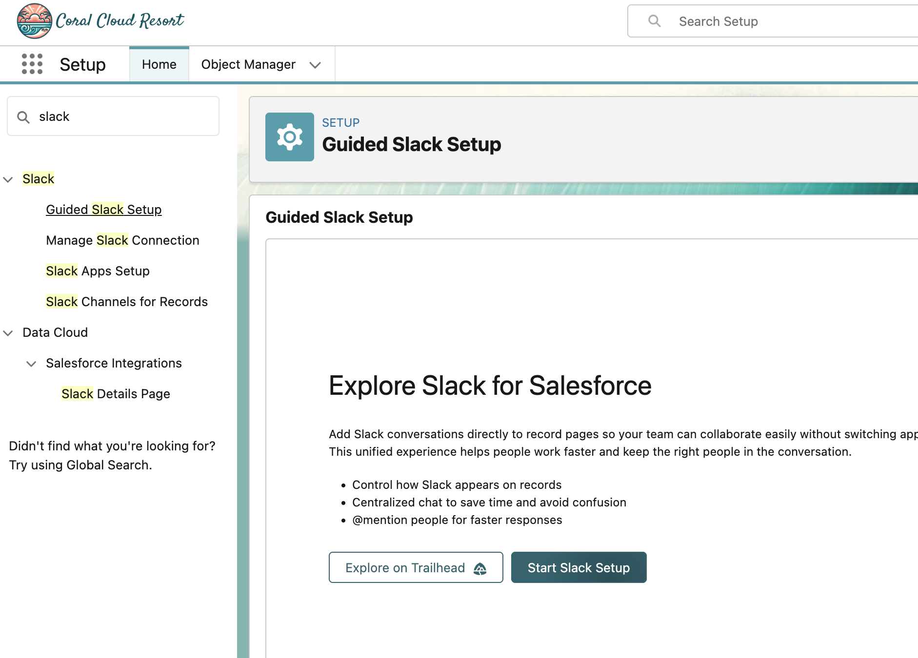Image resolution: width=918 pixels, height=658 pixels.
Task: Collapse the Slack tree section
Action: pos(8,179)
